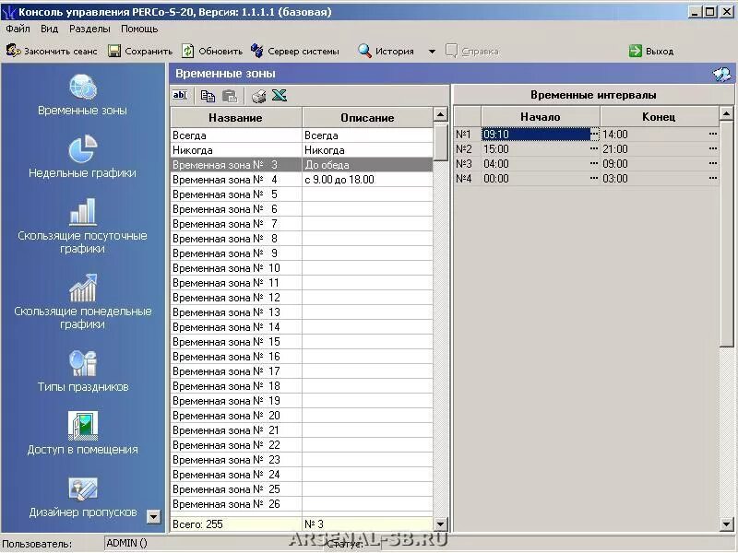
Task: Expand the dropdown arrow next to История
Action: (432, 52)
